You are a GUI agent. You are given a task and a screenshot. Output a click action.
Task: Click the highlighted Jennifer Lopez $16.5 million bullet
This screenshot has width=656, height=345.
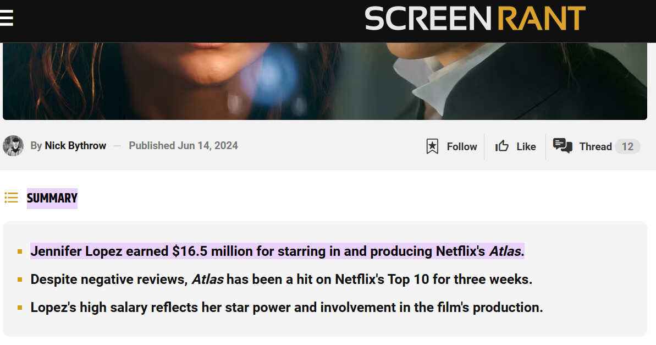(x=277, y=251)
